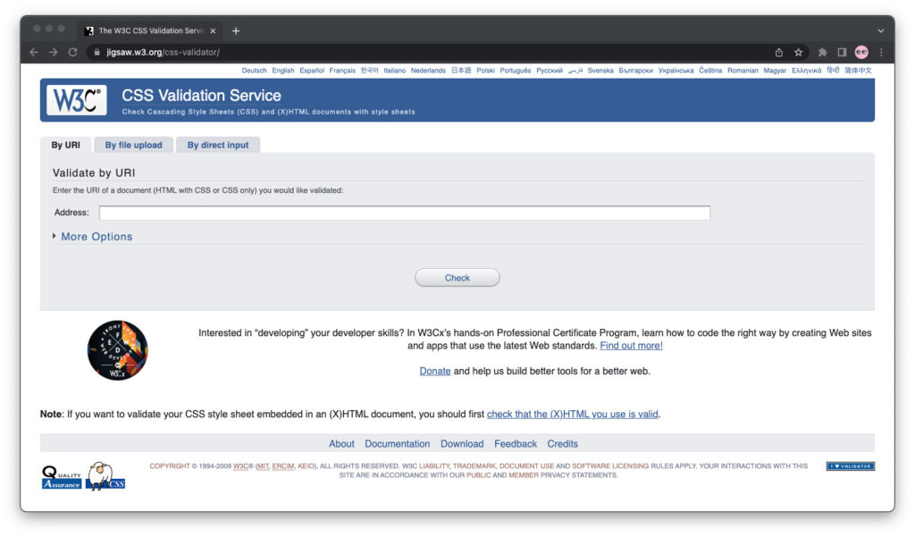
Task: Switch language to Українська
Action: [676, 71]
